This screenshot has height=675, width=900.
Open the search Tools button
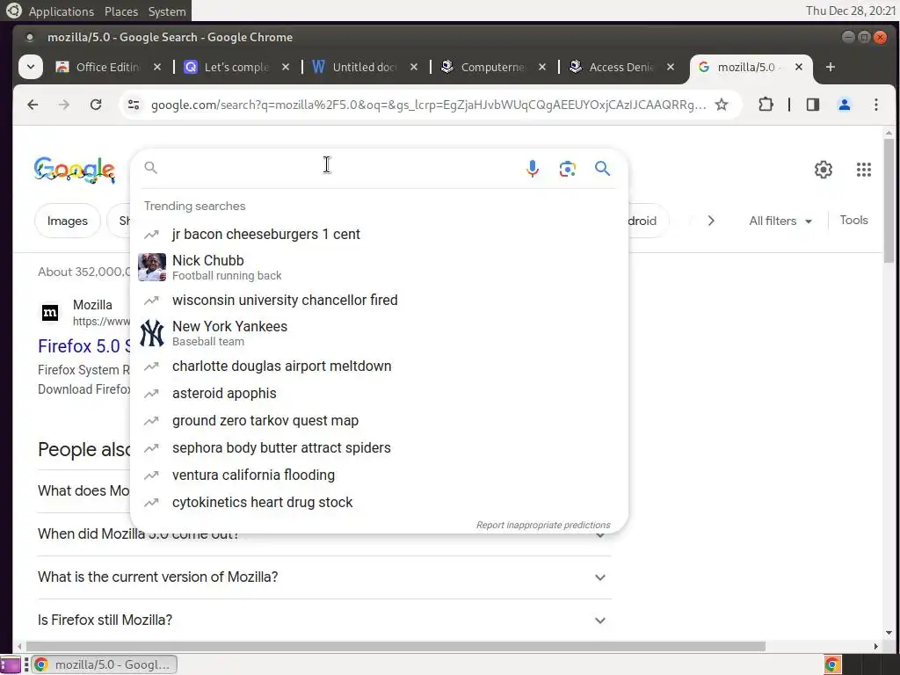tap(853, 221)
